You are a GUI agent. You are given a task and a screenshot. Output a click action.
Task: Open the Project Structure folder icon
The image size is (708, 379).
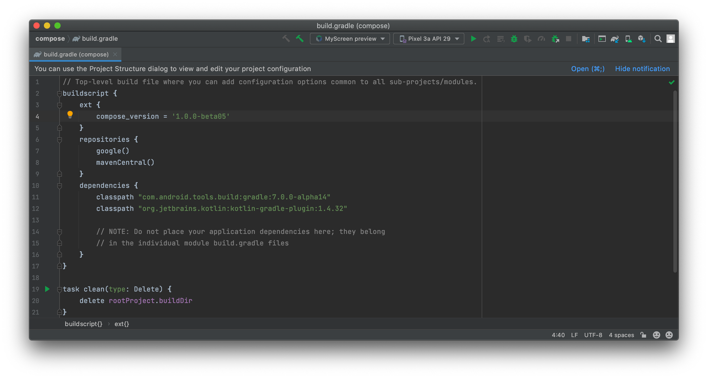586,39
